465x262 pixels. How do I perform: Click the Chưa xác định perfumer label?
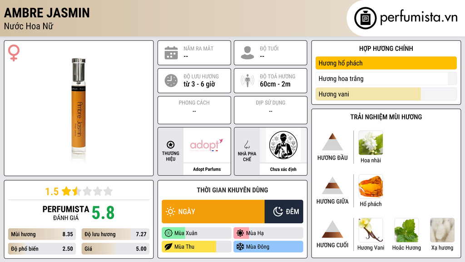pyautogui.click(x=283, y=169)
